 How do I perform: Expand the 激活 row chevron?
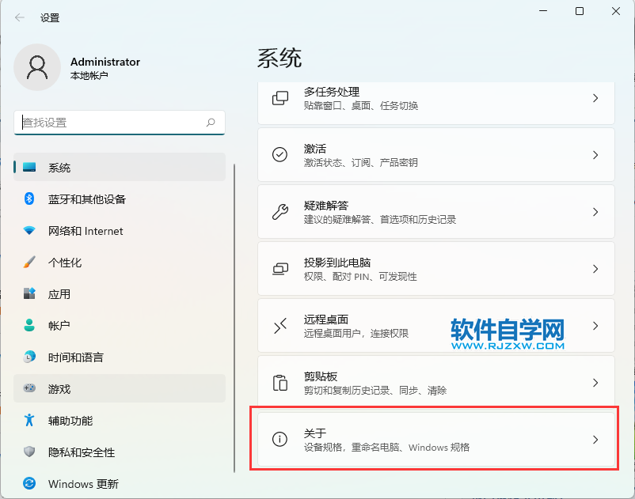point(595,154)
